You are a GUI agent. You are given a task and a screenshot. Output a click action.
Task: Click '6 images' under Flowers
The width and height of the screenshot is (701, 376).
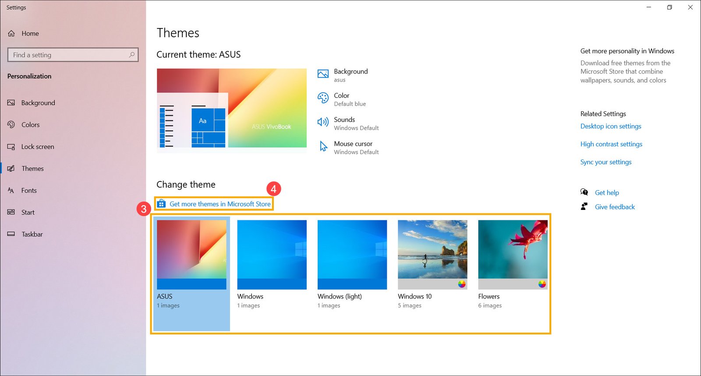[x=490, y=305]
